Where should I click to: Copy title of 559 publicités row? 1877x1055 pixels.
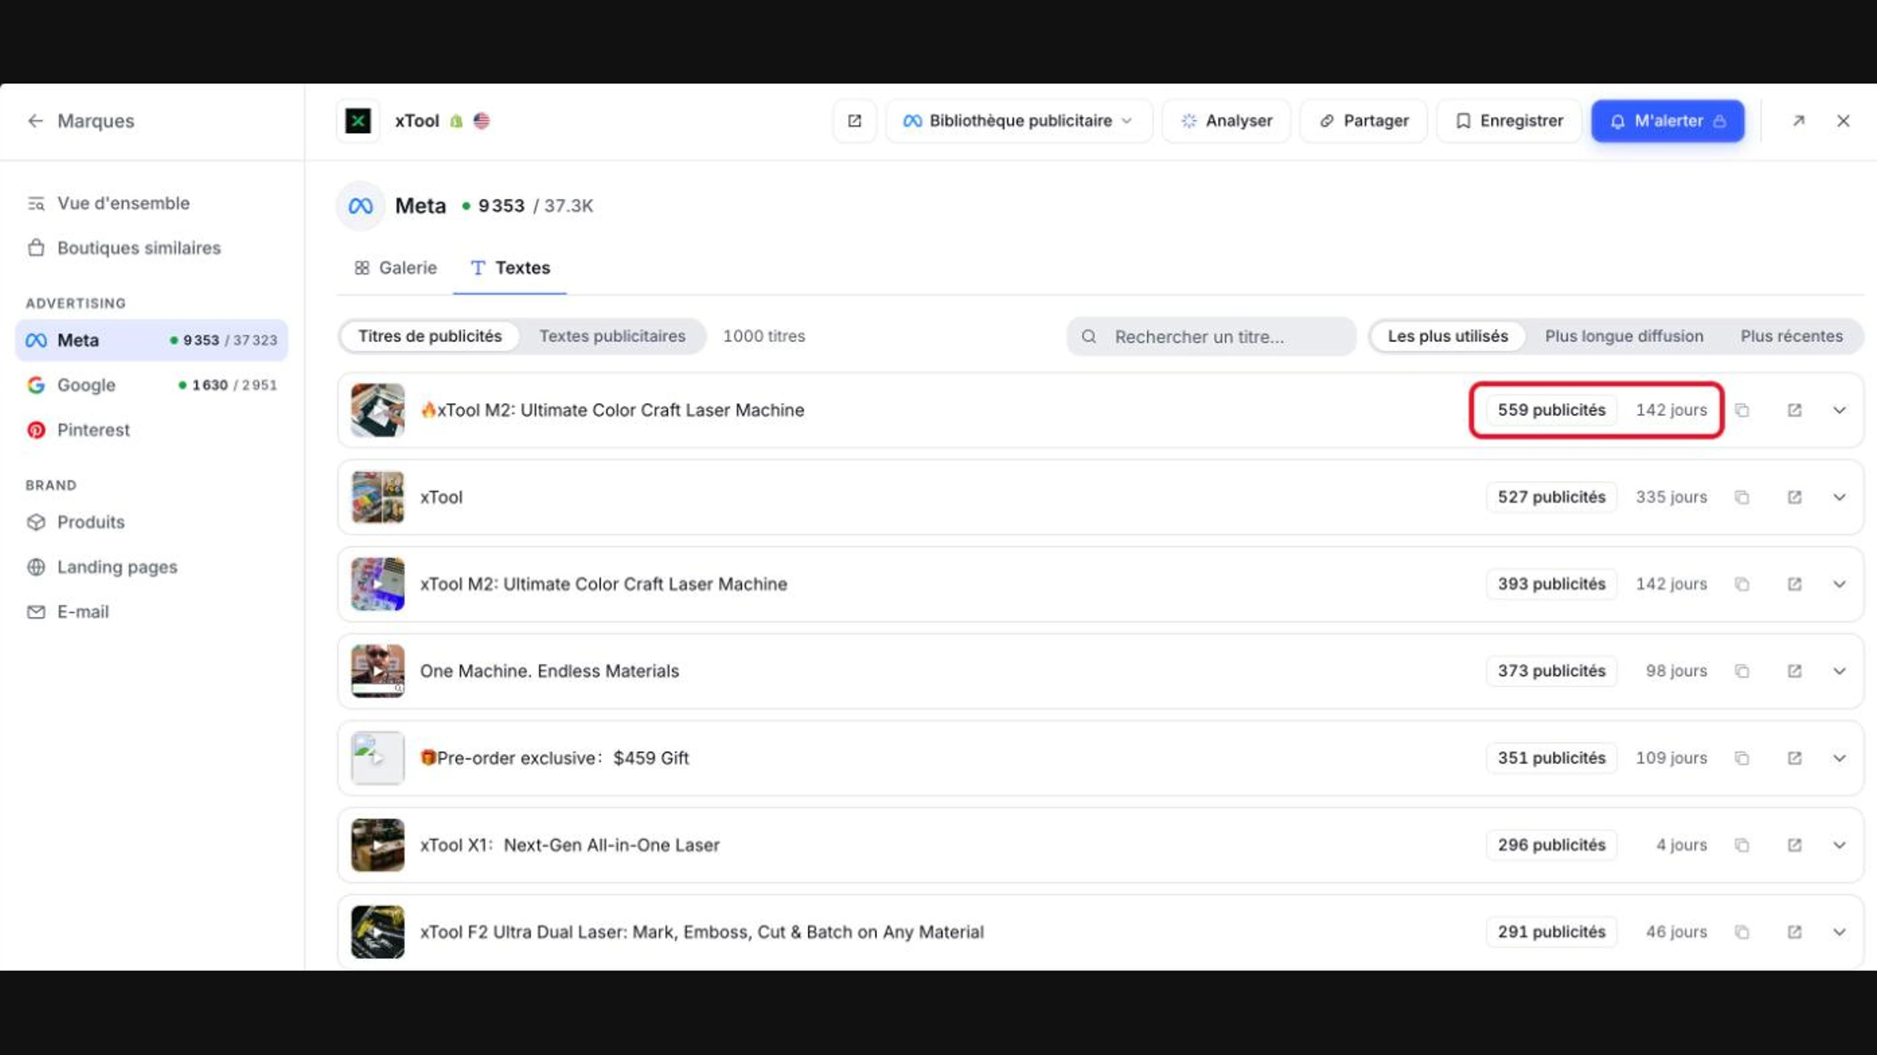tap(1742, 411)
